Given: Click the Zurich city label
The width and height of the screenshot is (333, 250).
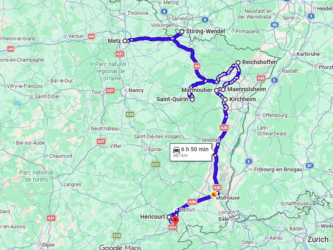Looking at the screenshot, I should tap(318, 239).
